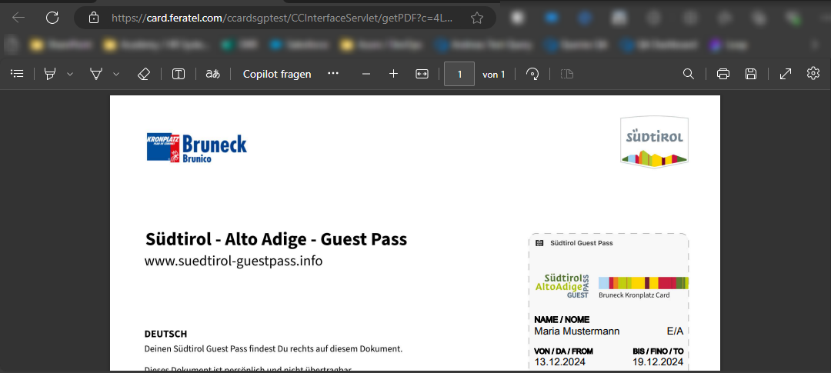Click the Südtirol logo badge
831x373 pixels.
[x=654, y=142]
